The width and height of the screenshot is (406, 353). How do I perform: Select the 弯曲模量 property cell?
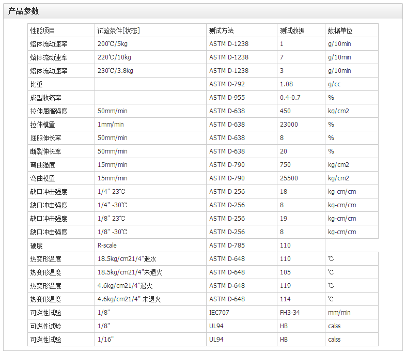pos(61,178)
